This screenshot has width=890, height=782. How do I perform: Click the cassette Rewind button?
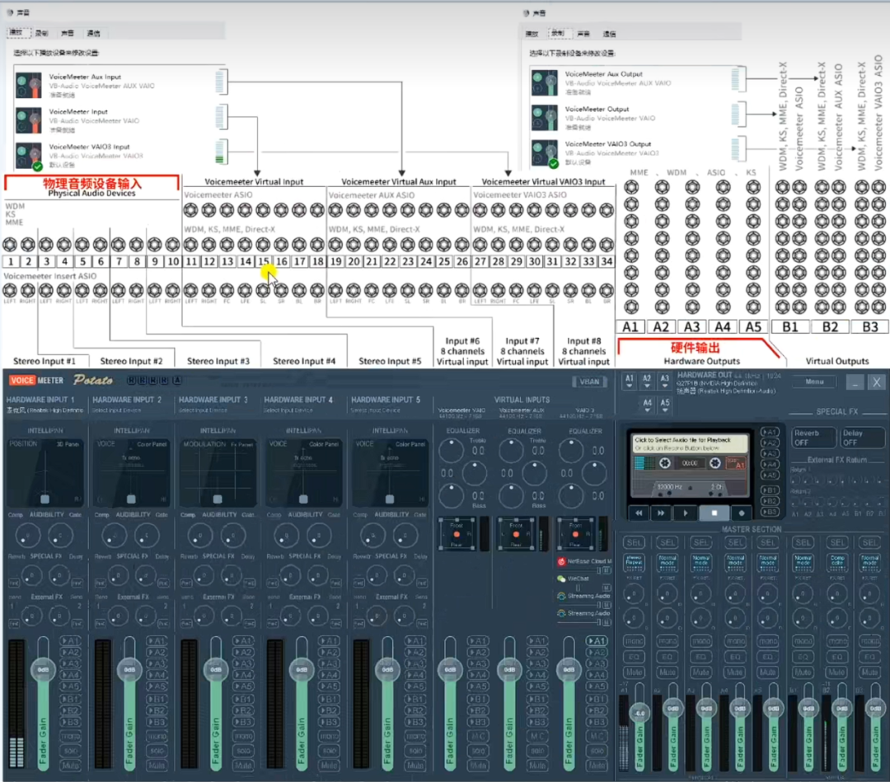[x=639, y=513]
